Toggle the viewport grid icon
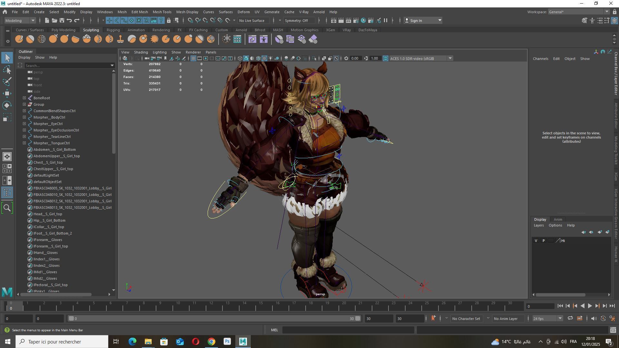The width and height of the screenshot is (619, 348). coord(193,58)
